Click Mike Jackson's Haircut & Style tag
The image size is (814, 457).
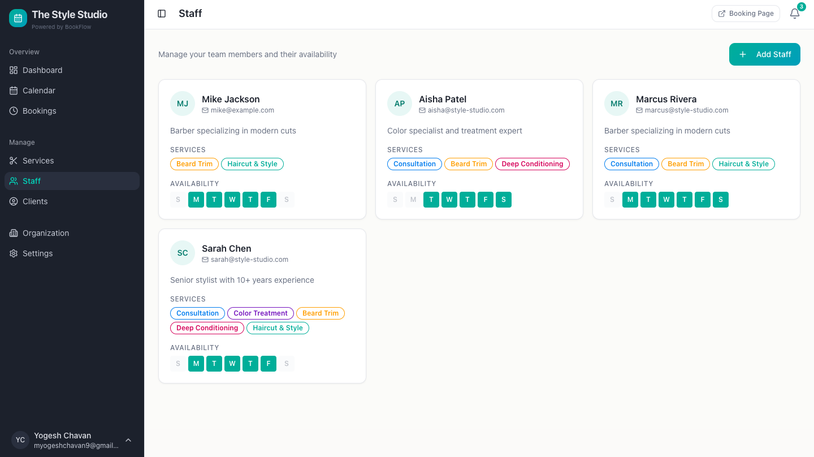(x=252, y=164)
